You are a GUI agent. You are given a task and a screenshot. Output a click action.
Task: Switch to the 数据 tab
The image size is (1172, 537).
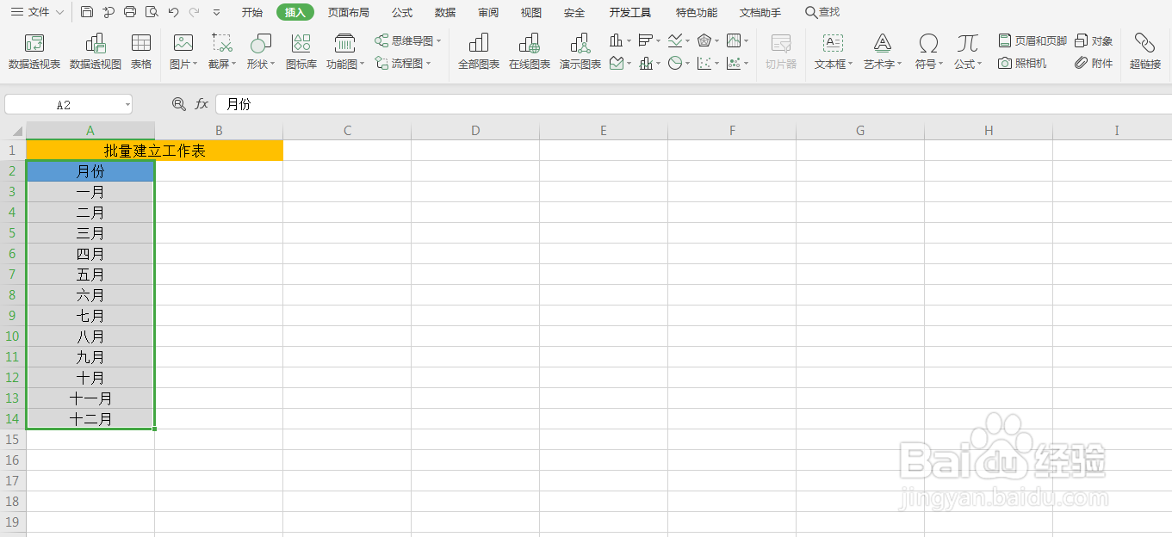[445, 12]
